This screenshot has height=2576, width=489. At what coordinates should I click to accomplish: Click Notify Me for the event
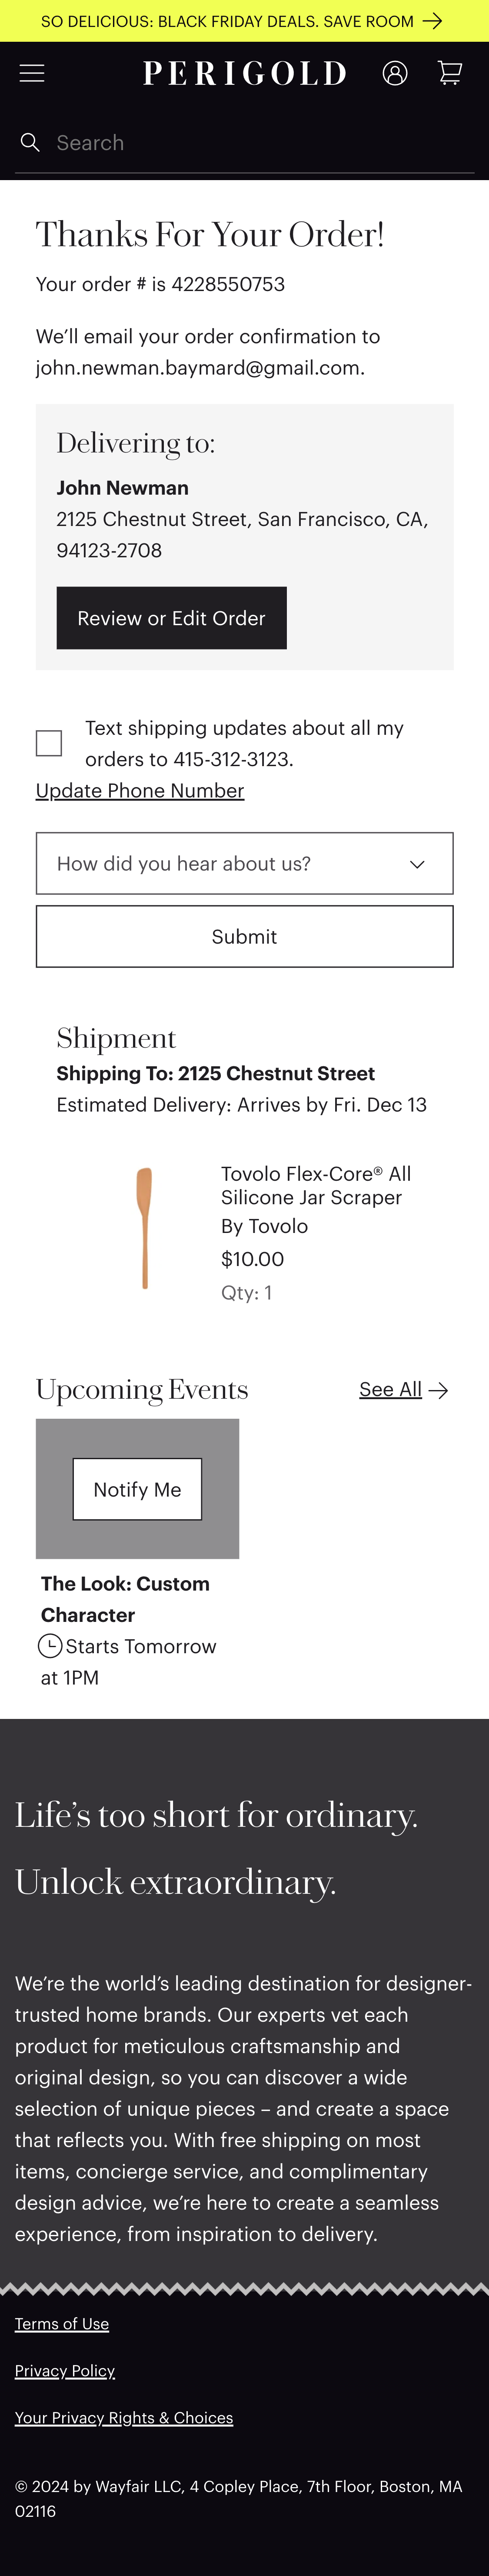pyautogui.click(x=137, y=1489)
